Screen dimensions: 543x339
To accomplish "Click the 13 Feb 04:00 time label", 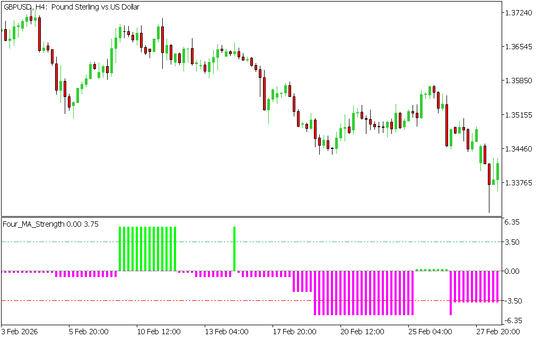I will click(226, 332).
